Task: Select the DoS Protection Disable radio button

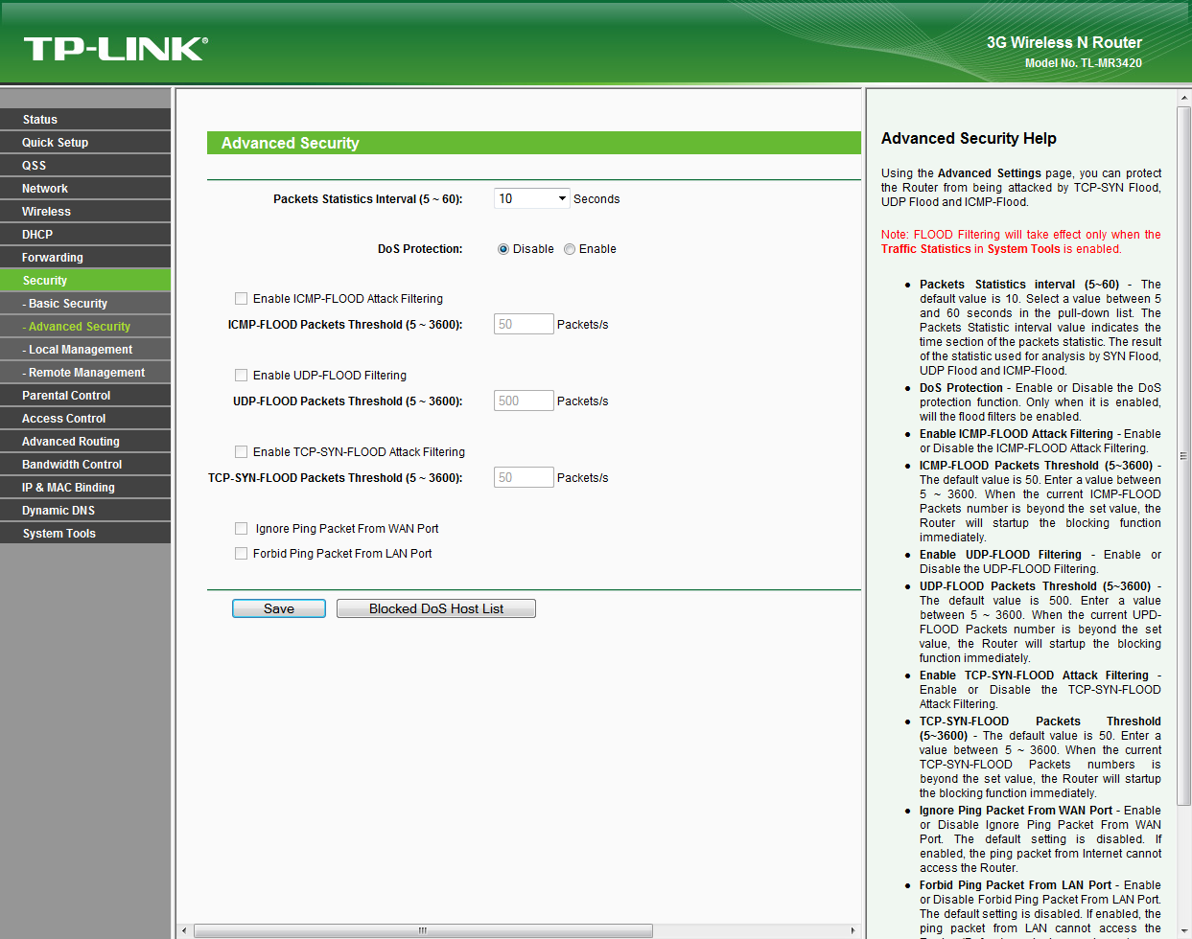Action: (x=503, y=249)
